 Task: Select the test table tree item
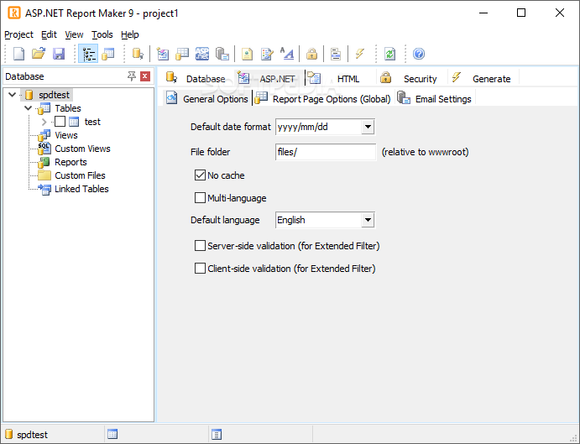[x=92, y=122]
